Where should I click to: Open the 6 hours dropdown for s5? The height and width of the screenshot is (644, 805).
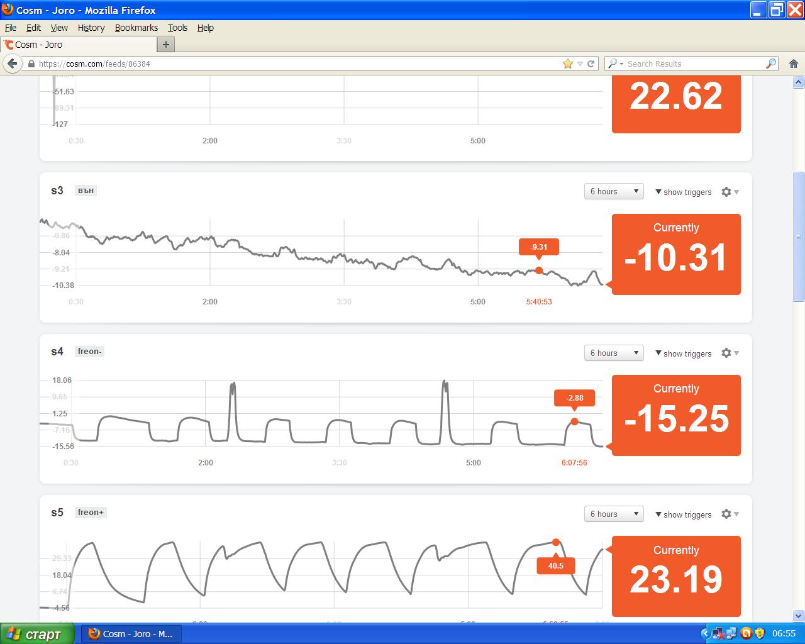(614, 514)
